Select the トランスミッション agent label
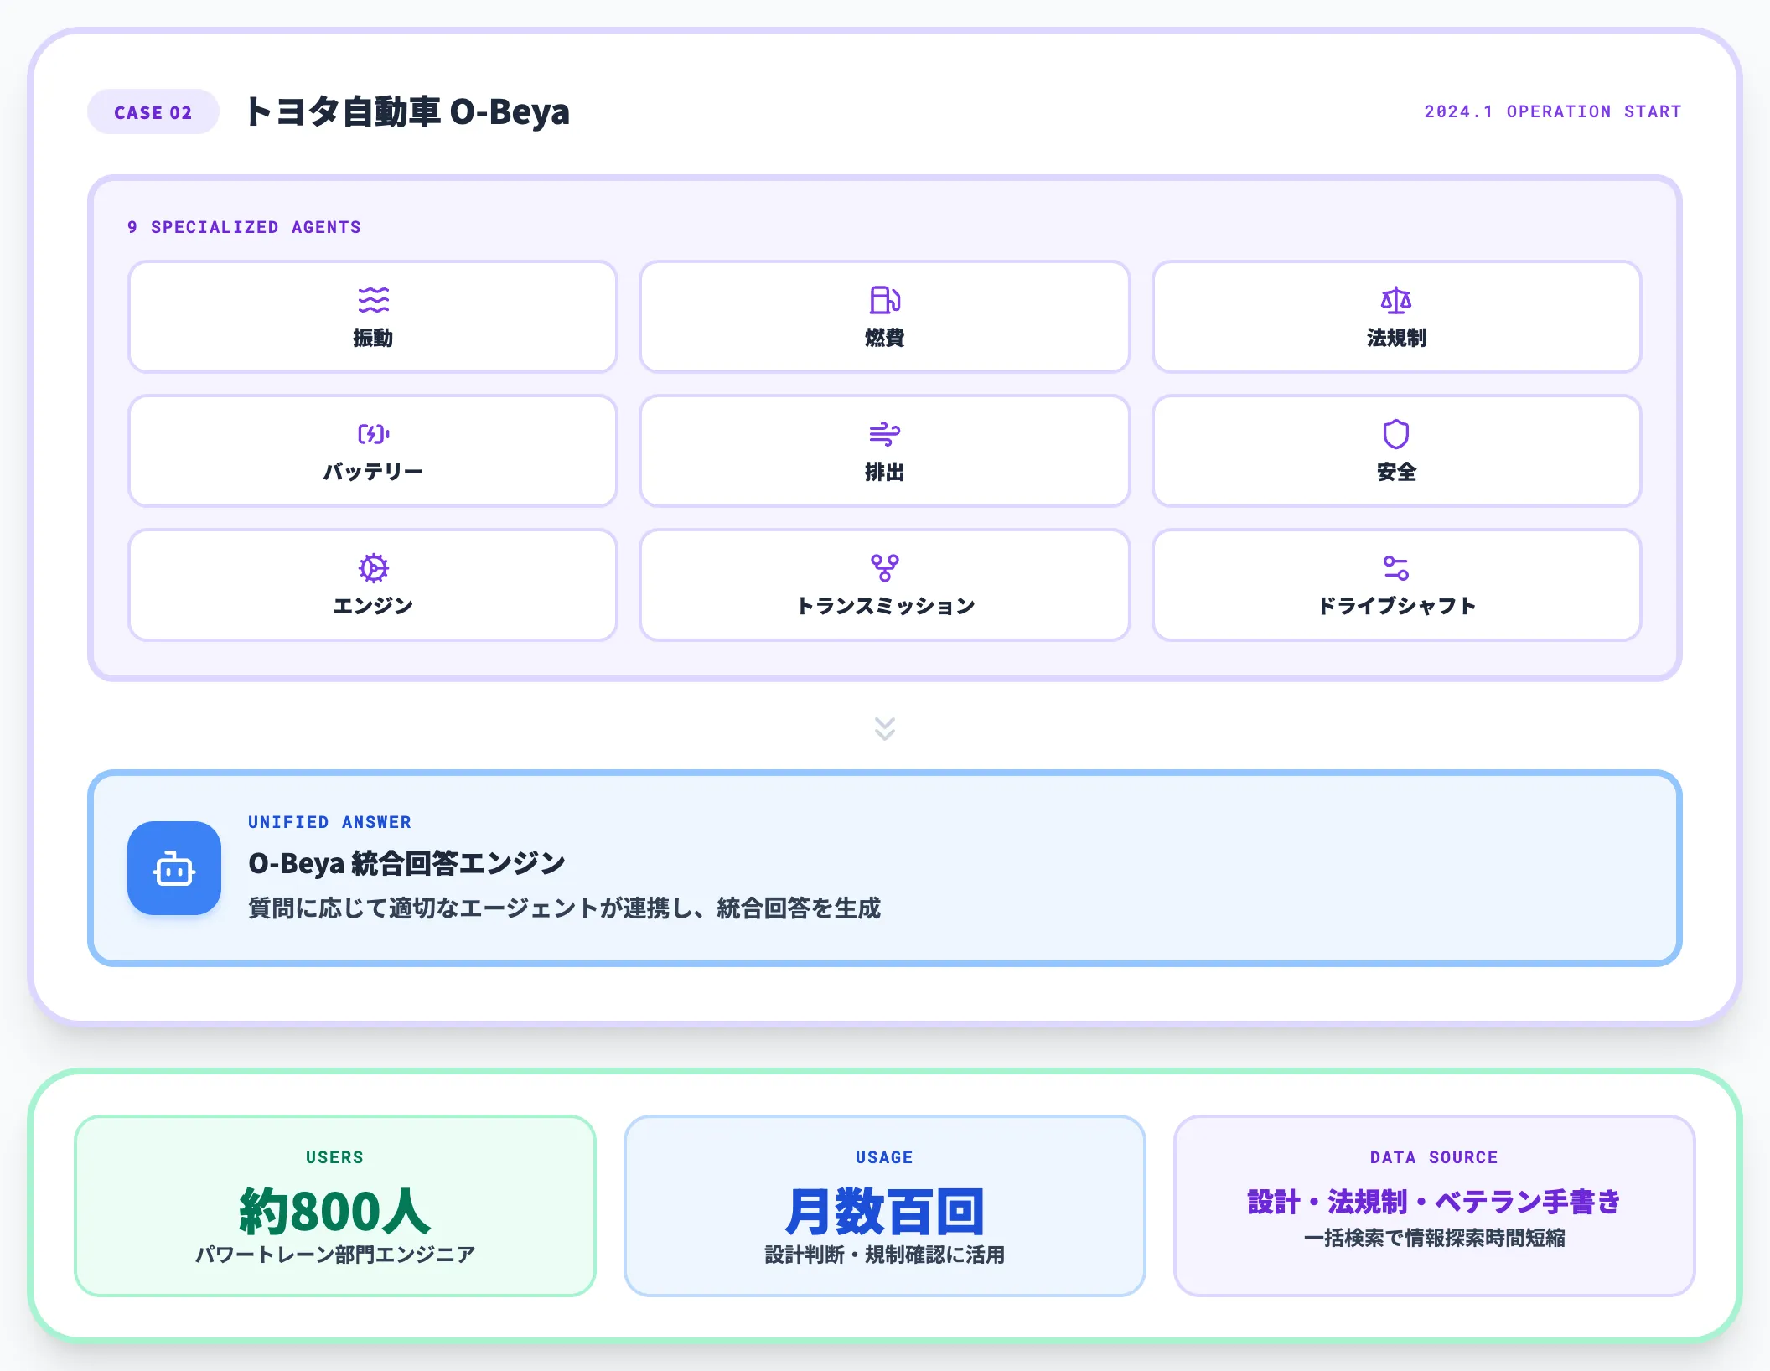 (x=885, y=606)
